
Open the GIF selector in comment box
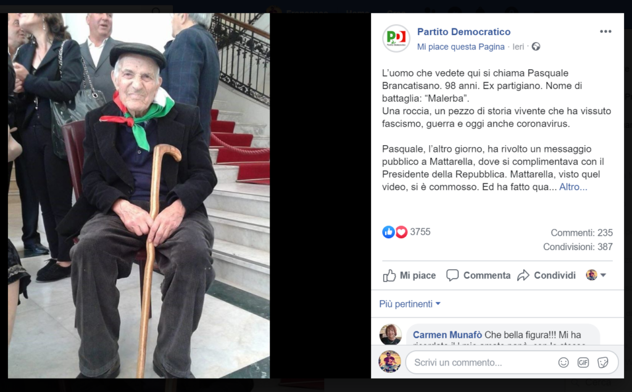click(583, 362)
